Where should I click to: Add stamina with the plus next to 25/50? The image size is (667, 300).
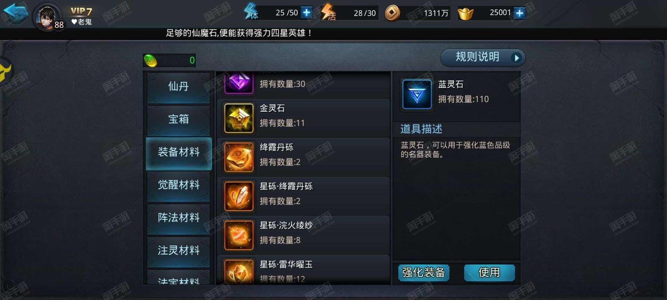[306, 13]
